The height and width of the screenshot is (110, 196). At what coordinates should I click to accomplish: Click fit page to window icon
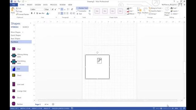pos(181,108)
